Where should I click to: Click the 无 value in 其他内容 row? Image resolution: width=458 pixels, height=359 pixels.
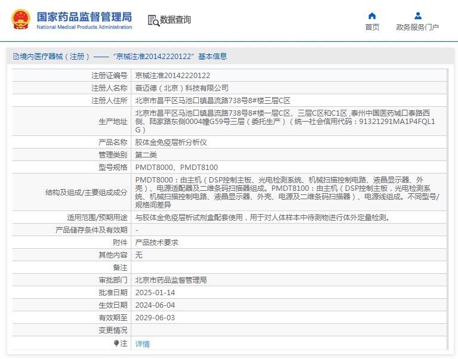(139, 255)
